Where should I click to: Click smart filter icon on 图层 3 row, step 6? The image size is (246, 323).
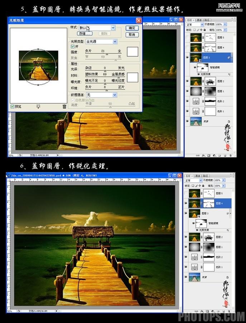pos(228,214)
